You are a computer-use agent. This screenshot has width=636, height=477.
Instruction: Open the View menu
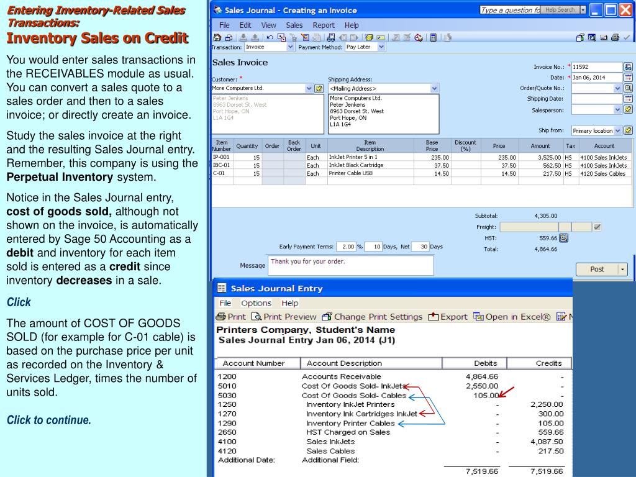pyautogui.click(x=268, y=25)
